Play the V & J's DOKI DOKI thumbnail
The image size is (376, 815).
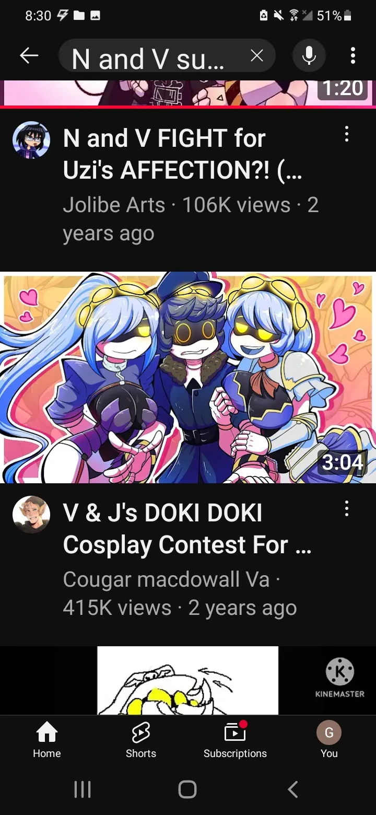(188, 377)
